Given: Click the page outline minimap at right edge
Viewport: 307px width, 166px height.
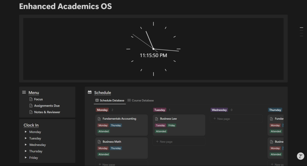Looking at the screenshot, I should [x=302, y=32].
